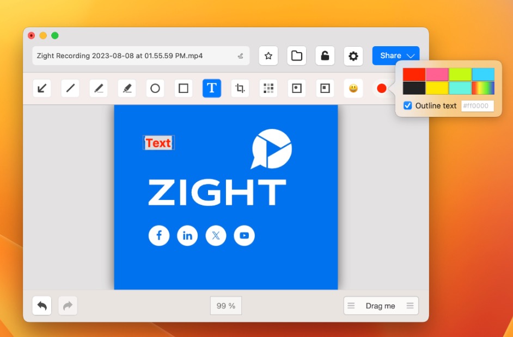Pick the sky blue color swatch
513x337 pixels.
click(x=483, y=74)
